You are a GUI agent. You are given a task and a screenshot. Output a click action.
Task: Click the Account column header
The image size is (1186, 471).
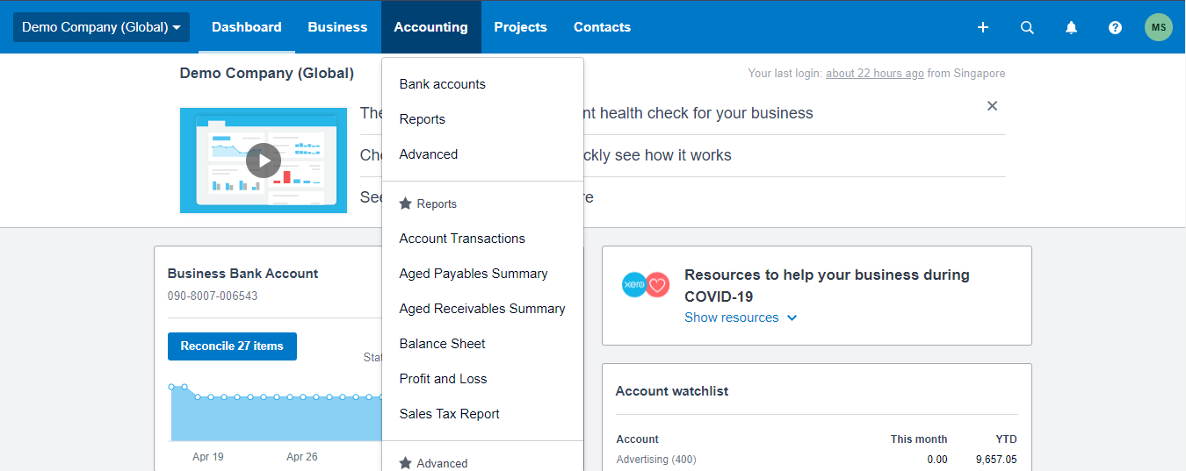(x=637, y=439)
